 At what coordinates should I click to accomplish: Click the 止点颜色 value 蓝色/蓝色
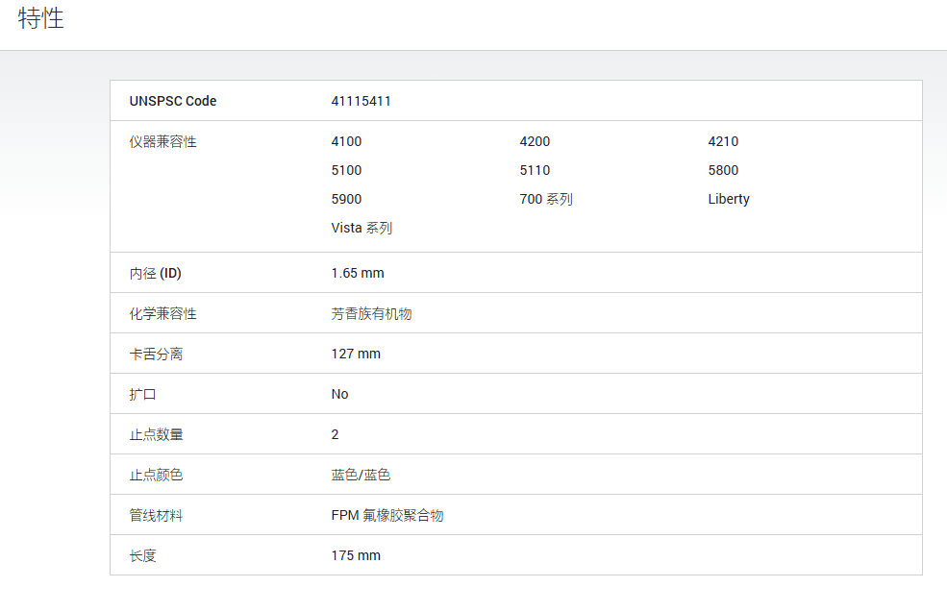coord(361,475)
